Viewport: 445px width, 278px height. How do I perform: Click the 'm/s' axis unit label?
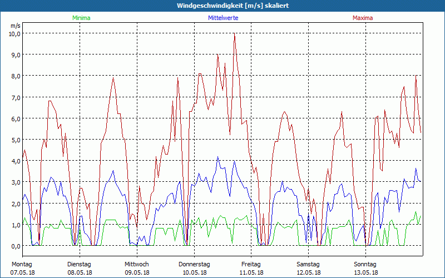tap(16, 26)
